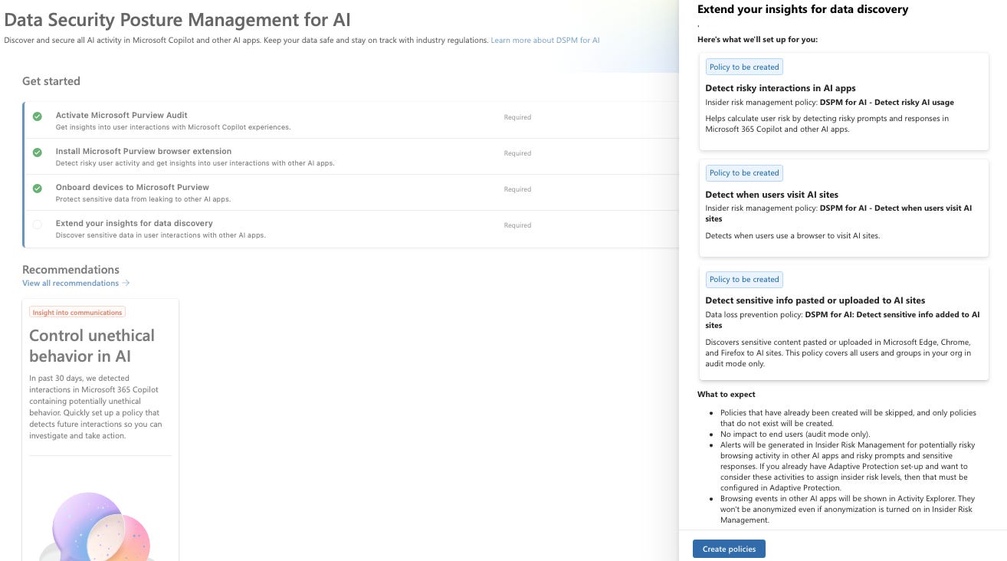Select Activate Microsoft Purview Audit step
Image resolution: width=1007 pixels, height=561 pixels.
click(351, 120)
